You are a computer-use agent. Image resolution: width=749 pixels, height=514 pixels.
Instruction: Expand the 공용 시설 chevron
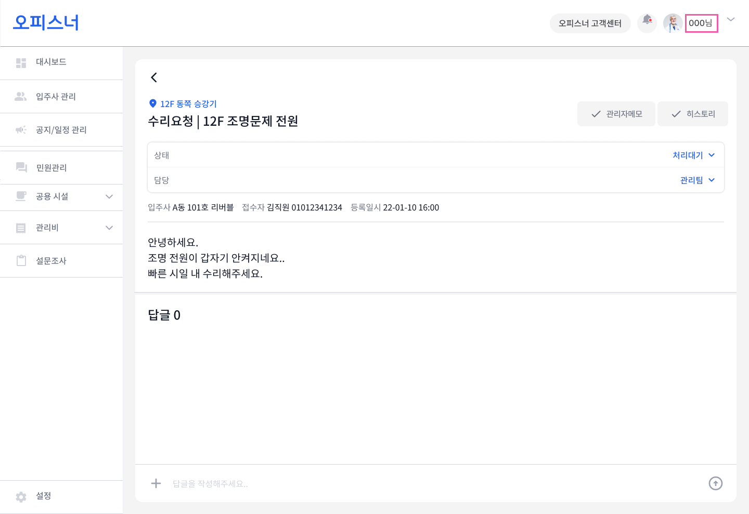click(x=109, y=196)
